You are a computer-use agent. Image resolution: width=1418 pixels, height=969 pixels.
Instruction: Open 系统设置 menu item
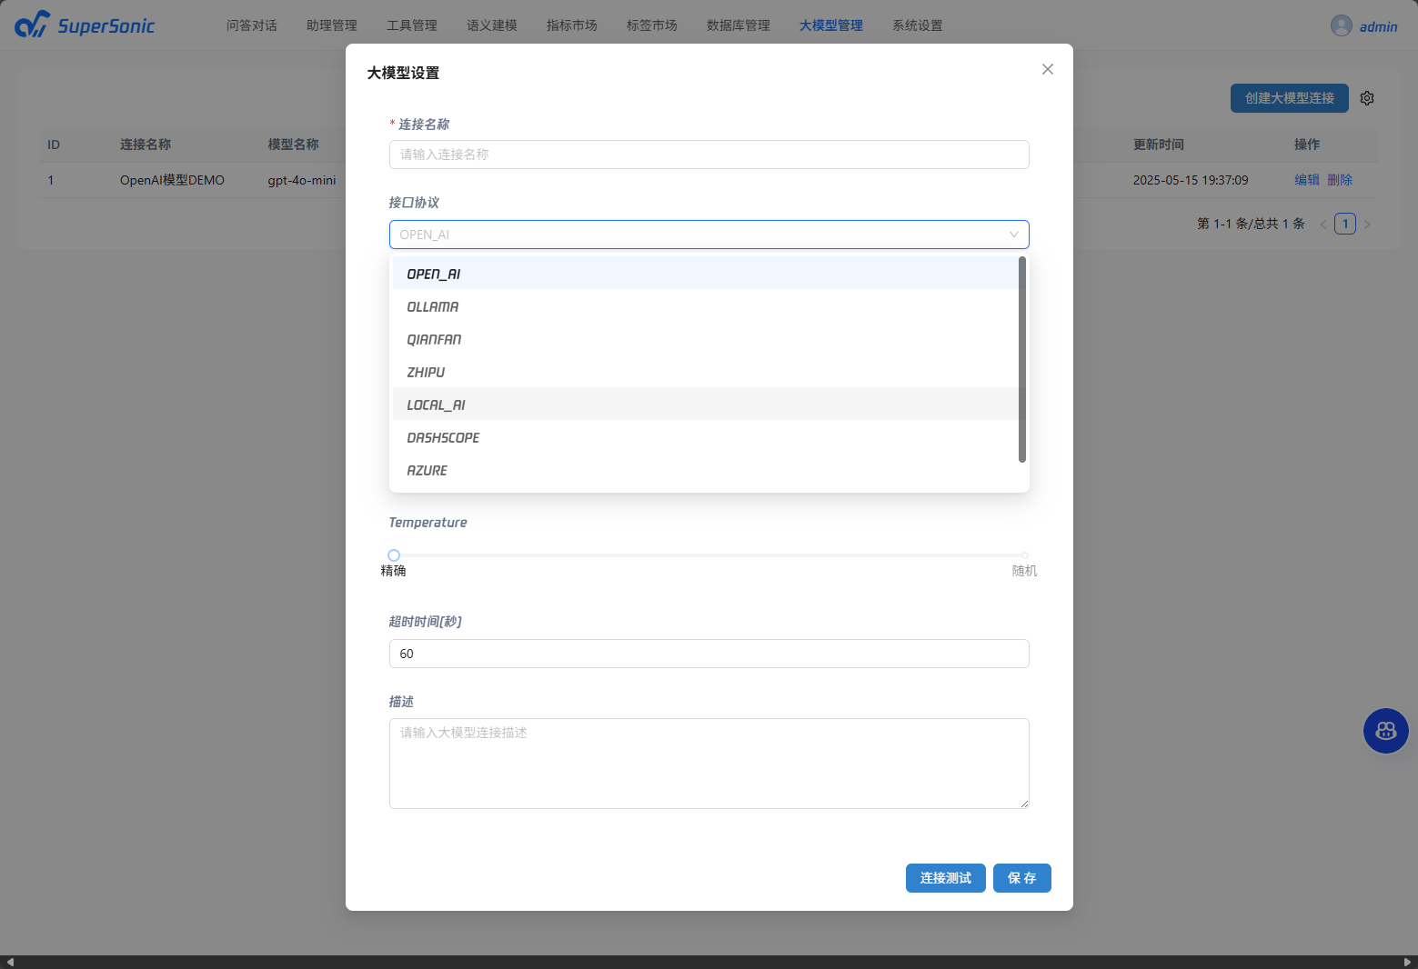click(918, 25)
